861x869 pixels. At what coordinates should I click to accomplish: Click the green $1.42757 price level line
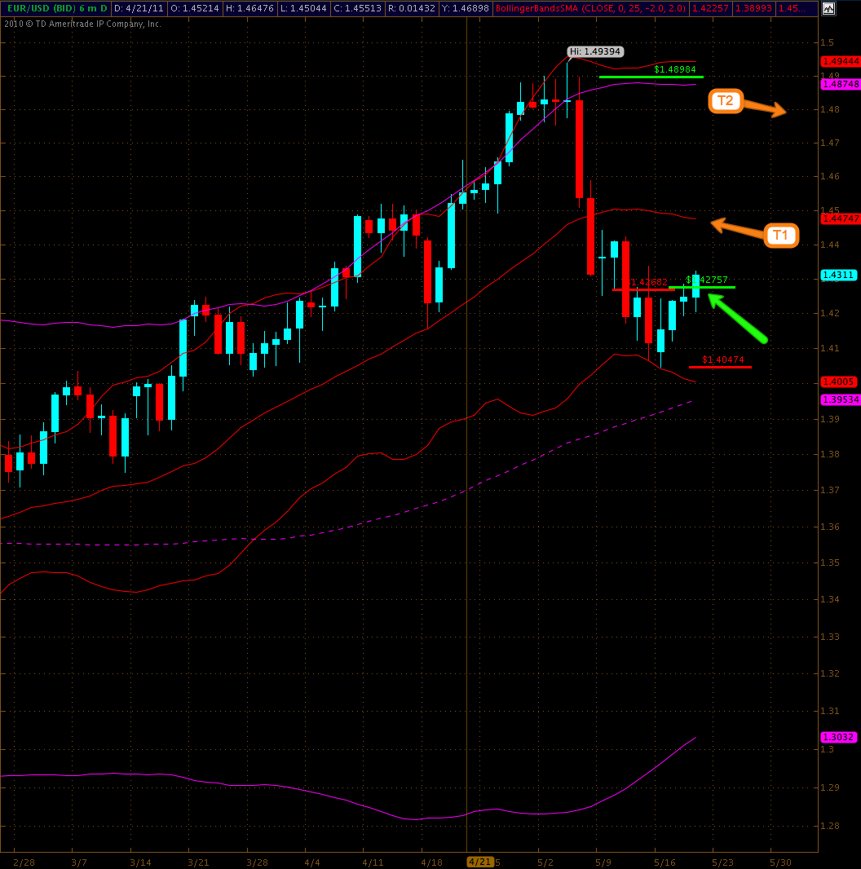702,287
